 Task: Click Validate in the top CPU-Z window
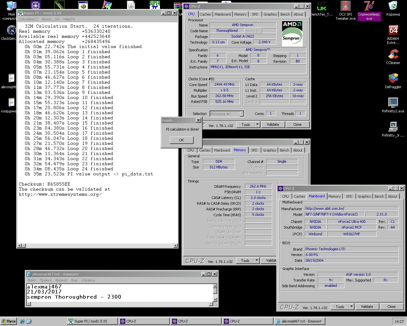pyautogui.click(x=273, y=124)
